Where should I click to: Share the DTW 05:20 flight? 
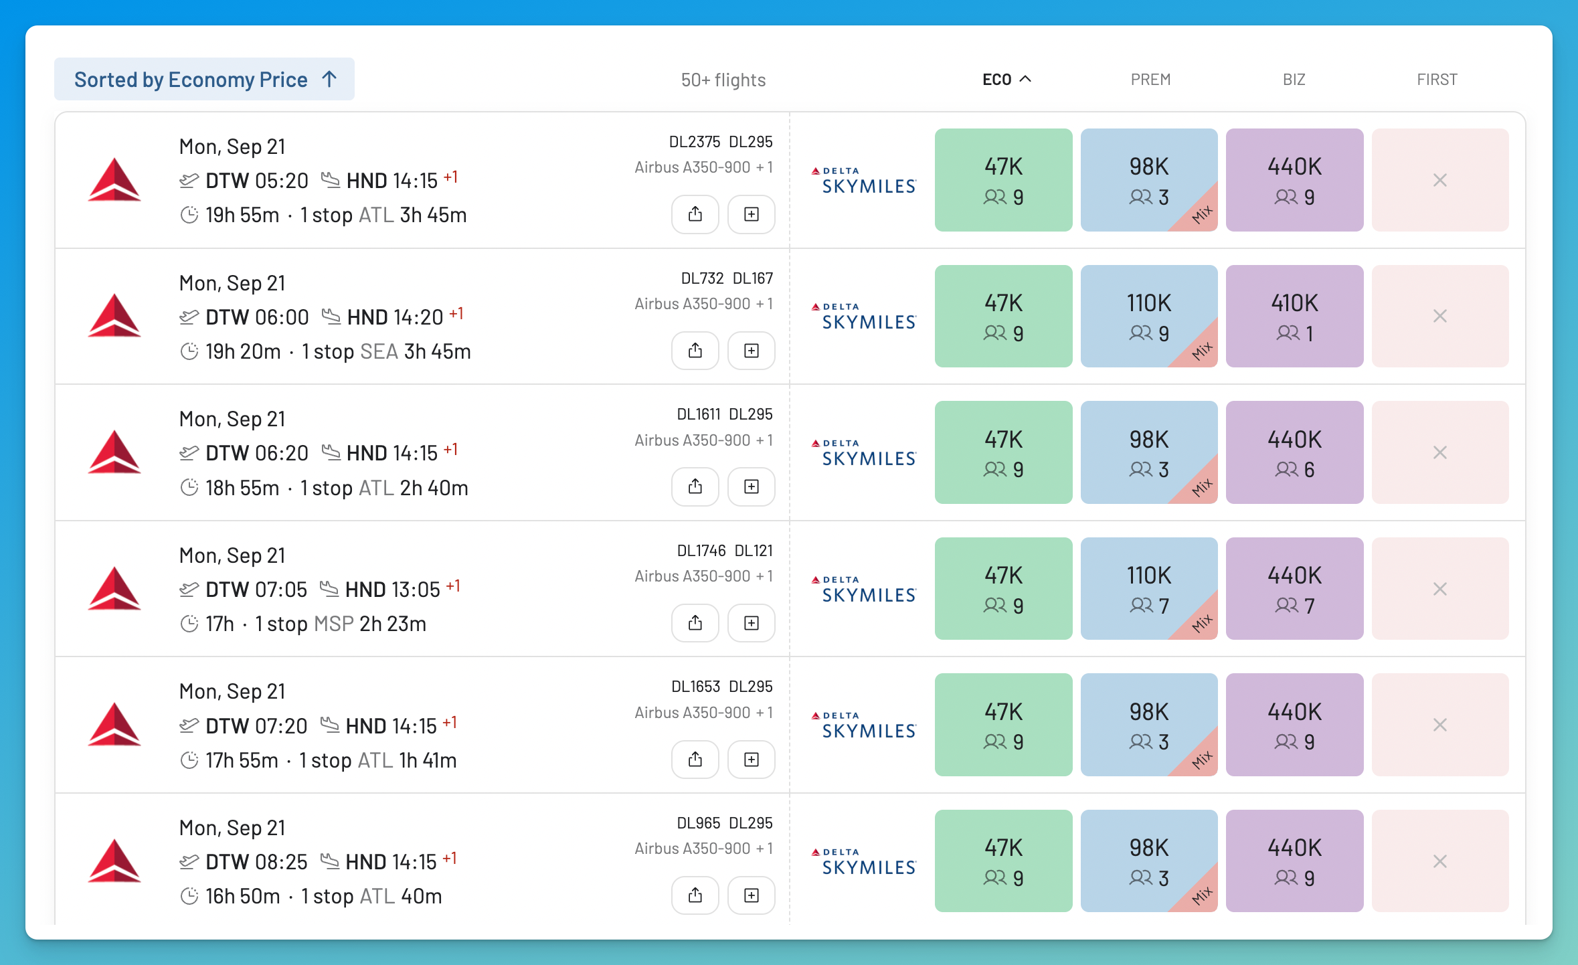tap(695, 214)
